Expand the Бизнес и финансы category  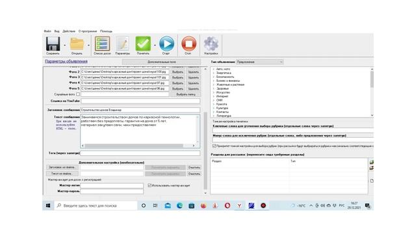point(214,81)
